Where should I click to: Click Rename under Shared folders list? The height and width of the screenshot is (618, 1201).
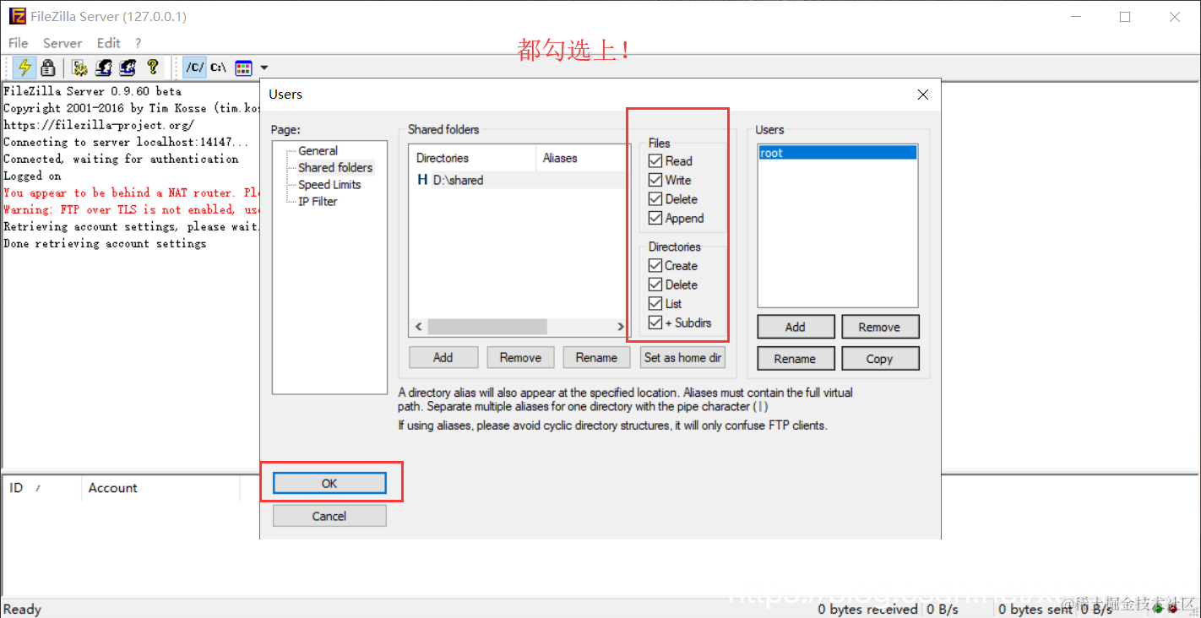[597, 357]
